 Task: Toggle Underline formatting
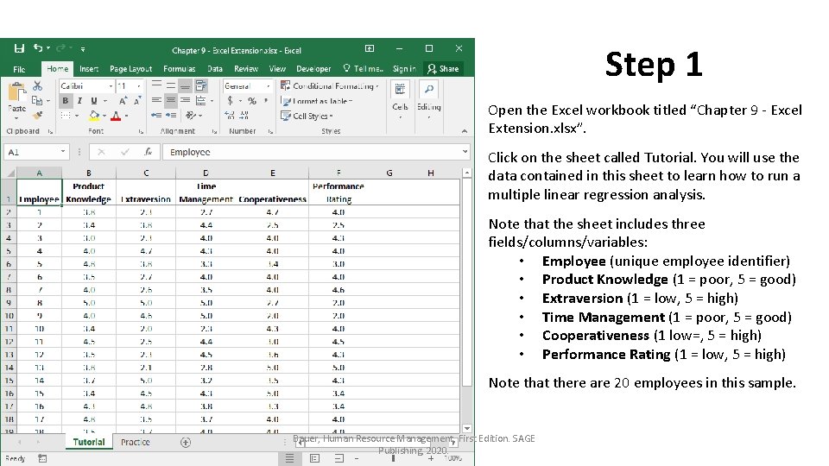click(x=93, y=100)
